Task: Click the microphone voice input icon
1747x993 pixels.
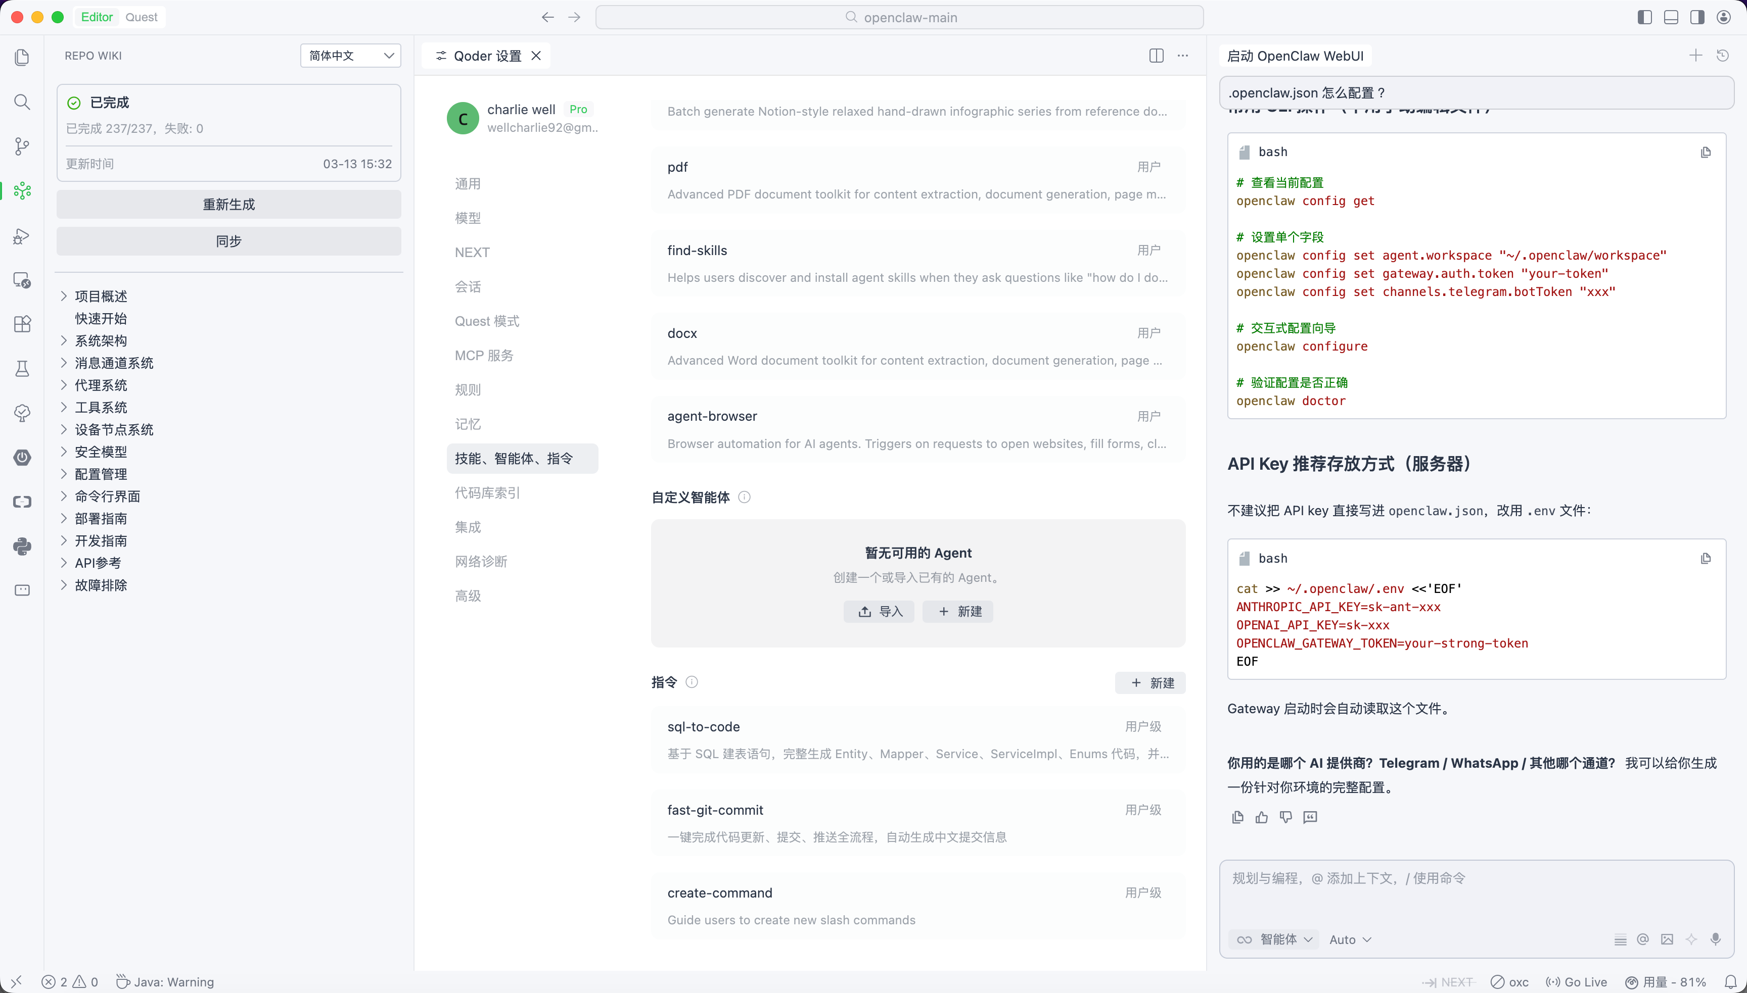Action: coord(1716,939)
